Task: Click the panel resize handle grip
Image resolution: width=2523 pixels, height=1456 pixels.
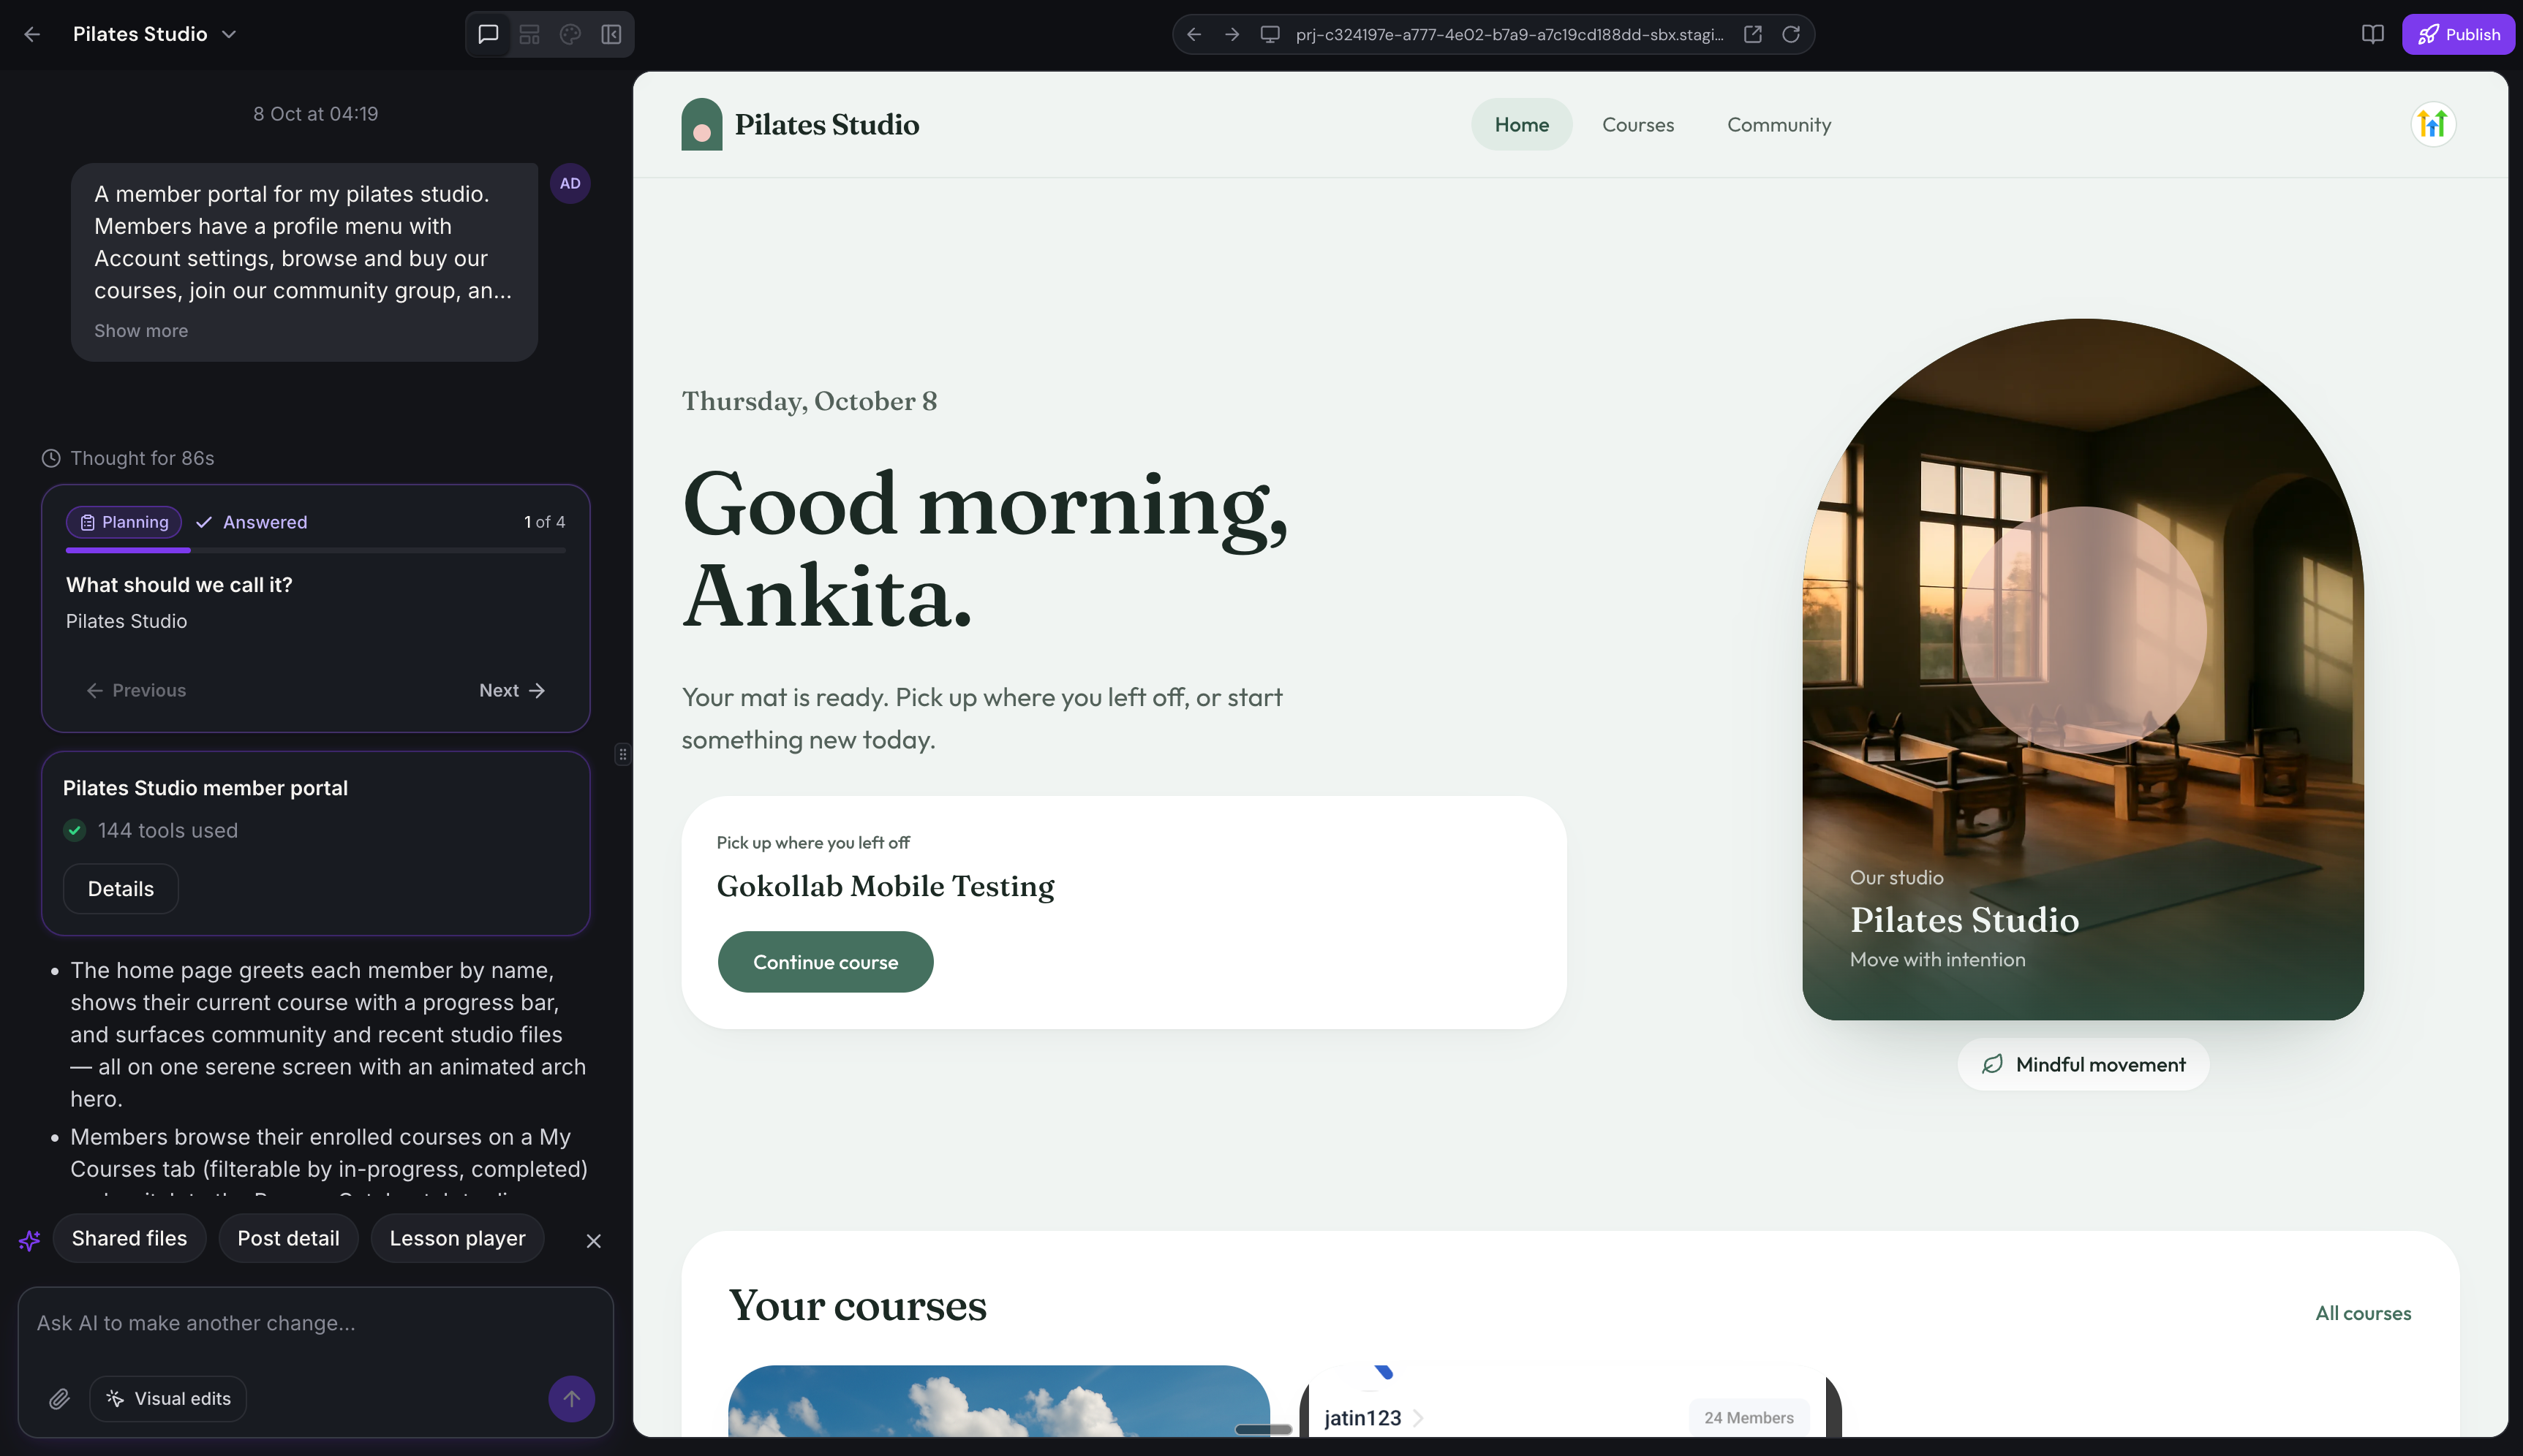Action: tap(622, 754)
